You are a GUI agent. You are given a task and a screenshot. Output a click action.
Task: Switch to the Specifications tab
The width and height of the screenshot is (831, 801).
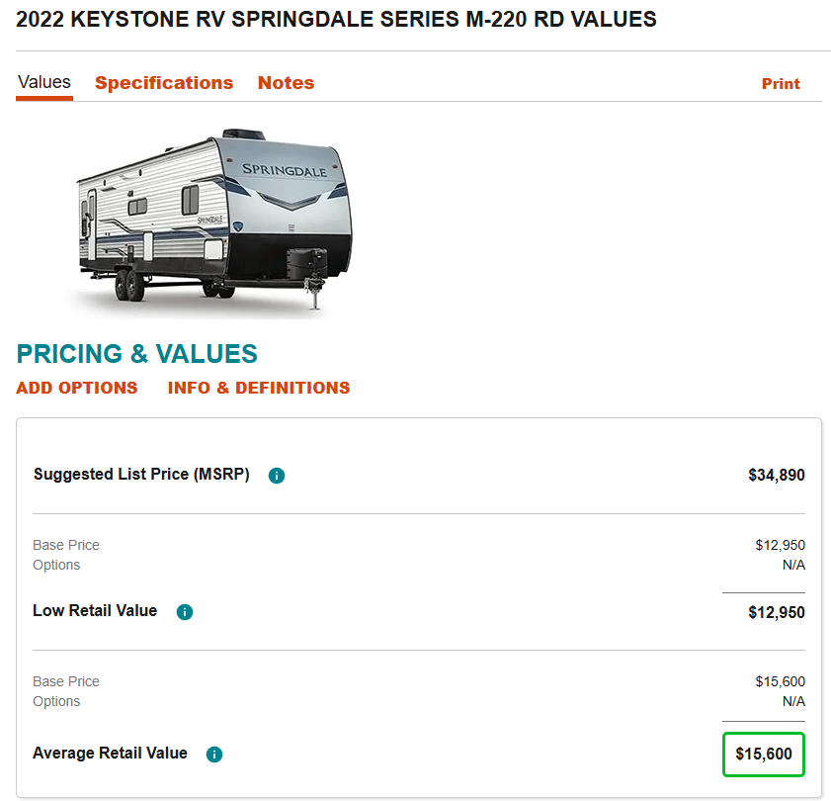click(x=164, y=83)
